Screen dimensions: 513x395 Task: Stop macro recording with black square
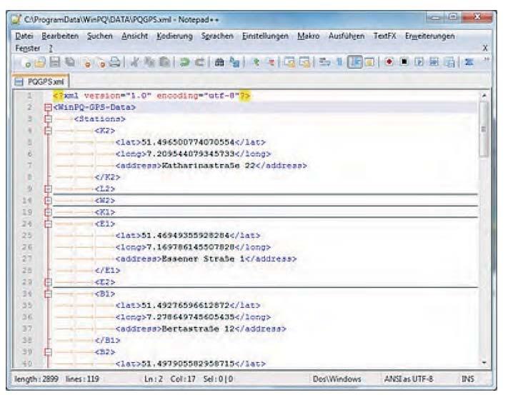[404, 62]
